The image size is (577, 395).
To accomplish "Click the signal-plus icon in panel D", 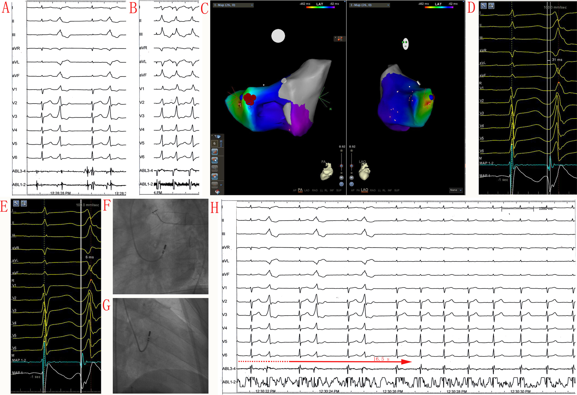I will click(491, 6).
